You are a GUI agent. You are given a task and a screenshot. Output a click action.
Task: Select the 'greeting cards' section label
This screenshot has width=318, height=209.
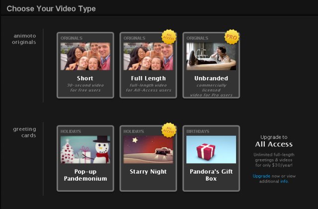24,132
